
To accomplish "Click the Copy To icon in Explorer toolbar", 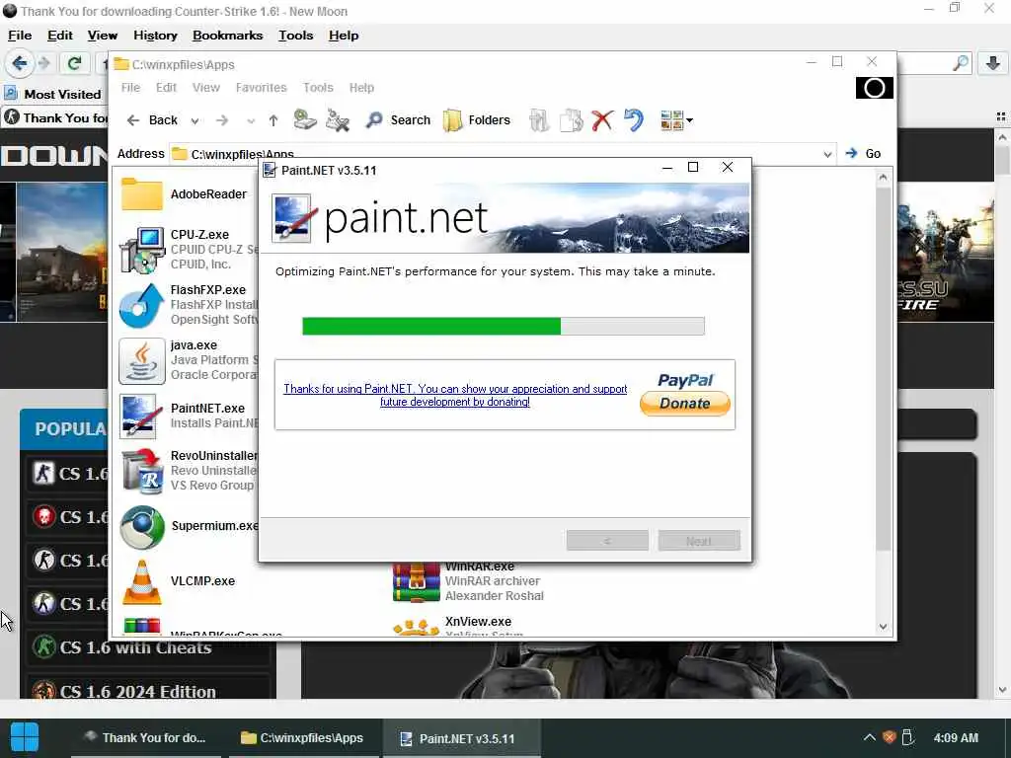I will coord(571,119).
